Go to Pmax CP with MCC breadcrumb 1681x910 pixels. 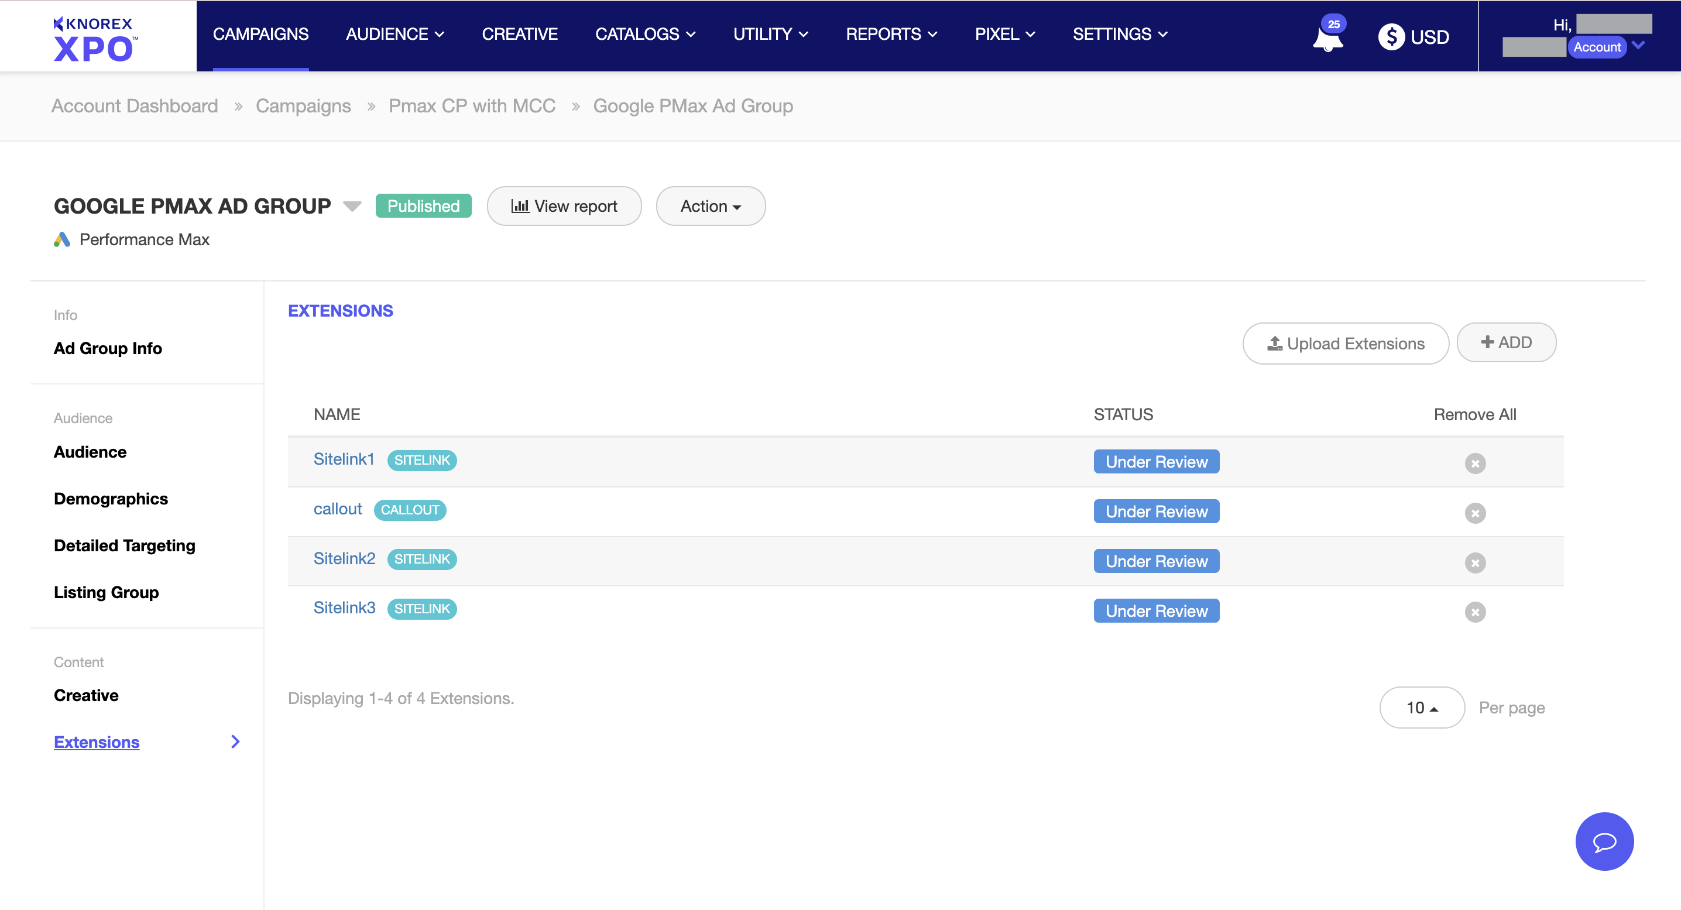(472, 106)
